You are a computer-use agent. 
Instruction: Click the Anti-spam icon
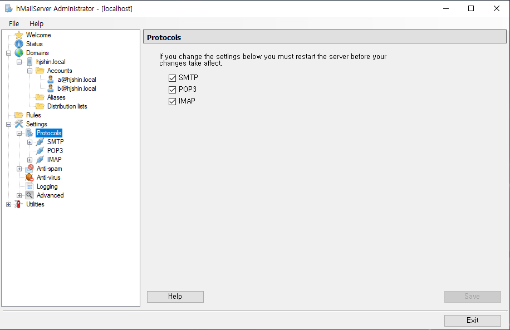coord(30,168)
